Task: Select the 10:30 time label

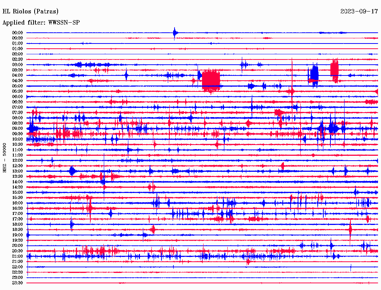Action: tap(17, 144)
